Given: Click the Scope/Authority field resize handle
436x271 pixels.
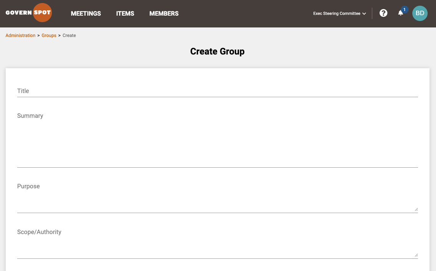Looking at the screenshot, I should (x=416, y=255).
